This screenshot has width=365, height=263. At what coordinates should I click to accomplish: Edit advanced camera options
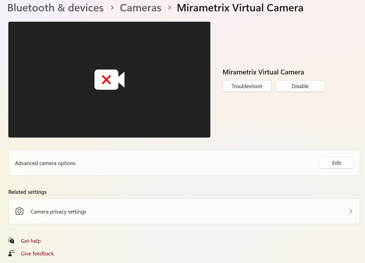click(336, 163)
